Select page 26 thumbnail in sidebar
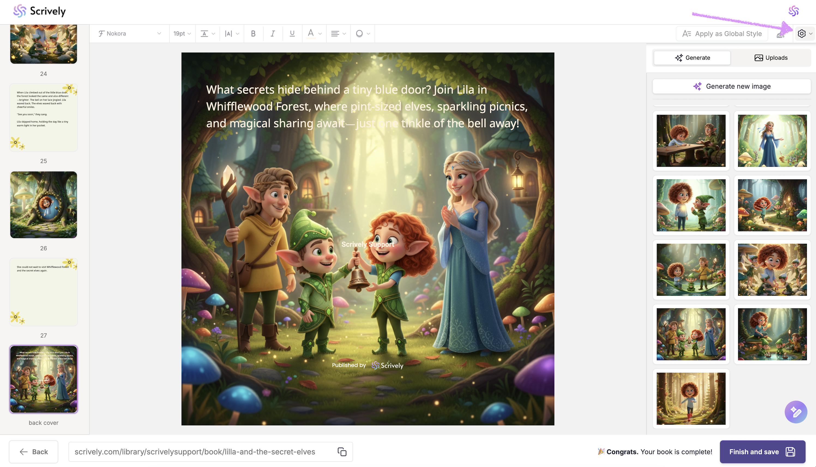816x467 pixels. tap(44, 205)
